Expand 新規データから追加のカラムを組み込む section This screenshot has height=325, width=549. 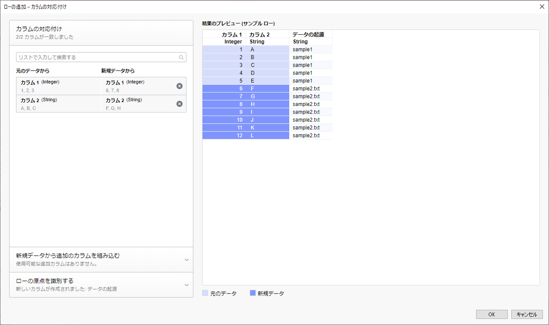click(x=101, y=260)
